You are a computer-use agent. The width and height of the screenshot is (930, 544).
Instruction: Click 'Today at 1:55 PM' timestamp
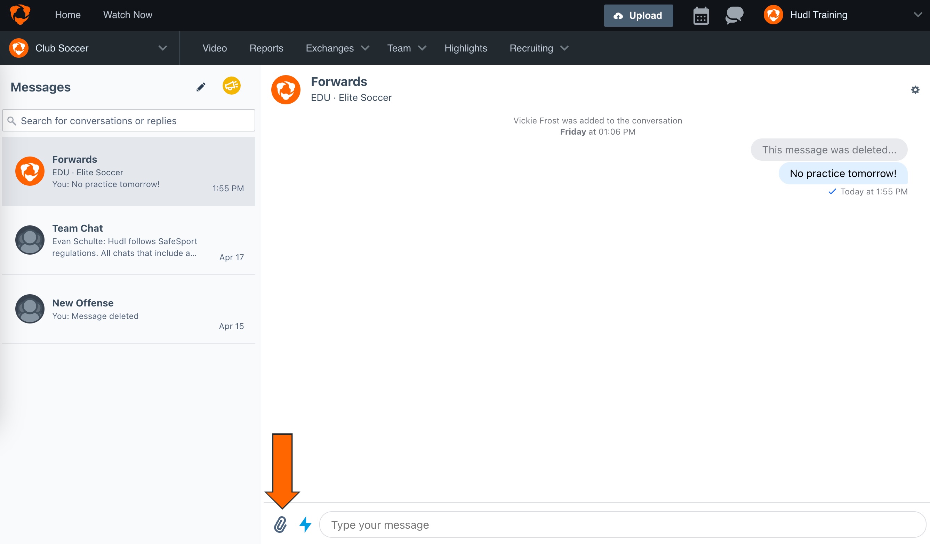(874, 192)
